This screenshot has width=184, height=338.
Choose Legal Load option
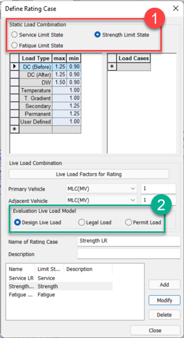pos(81,222)
